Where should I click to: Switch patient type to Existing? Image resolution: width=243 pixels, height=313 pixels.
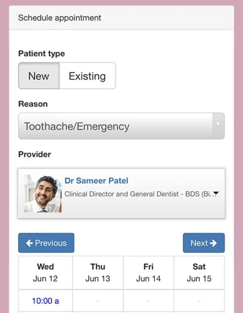coord(87,76)
